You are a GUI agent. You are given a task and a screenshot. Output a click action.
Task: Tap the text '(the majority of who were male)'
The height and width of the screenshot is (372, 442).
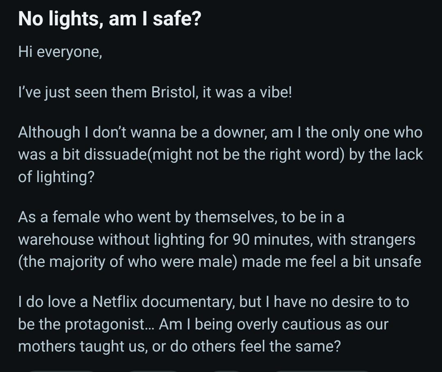(127, 262)
